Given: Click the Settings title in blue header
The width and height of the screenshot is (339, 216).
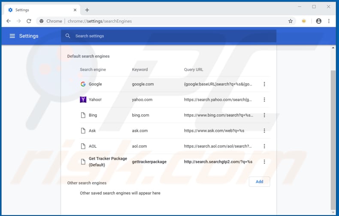Looking at the screenshot, I should click(29, 36).
